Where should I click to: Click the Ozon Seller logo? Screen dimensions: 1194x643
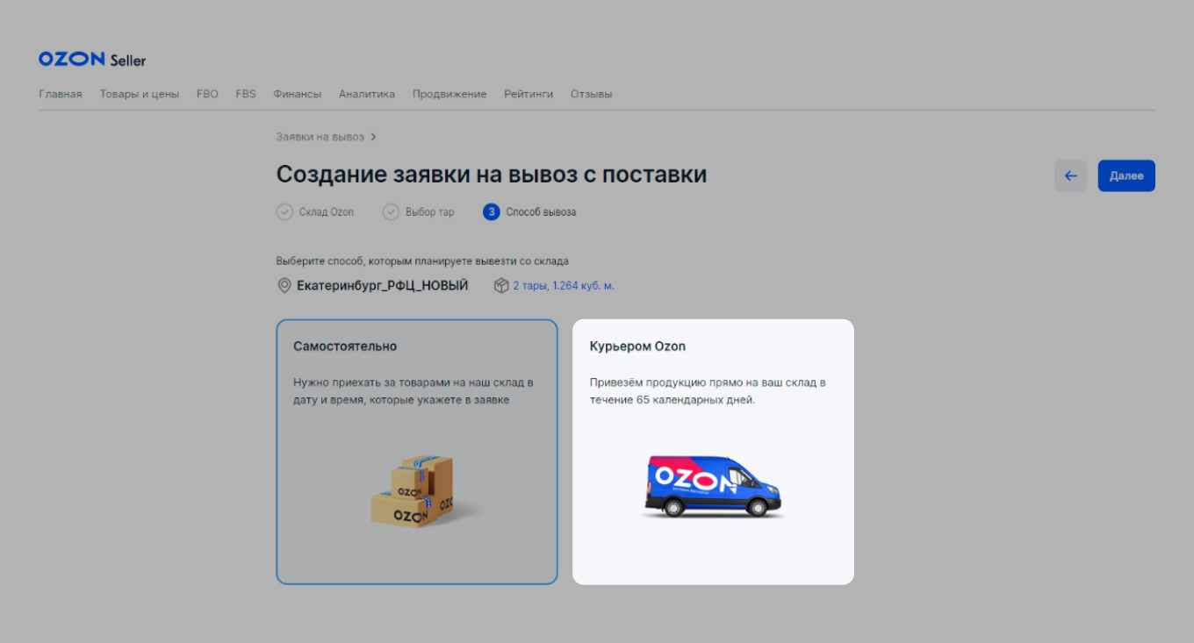pyautogui.click(x=92, y=60)
